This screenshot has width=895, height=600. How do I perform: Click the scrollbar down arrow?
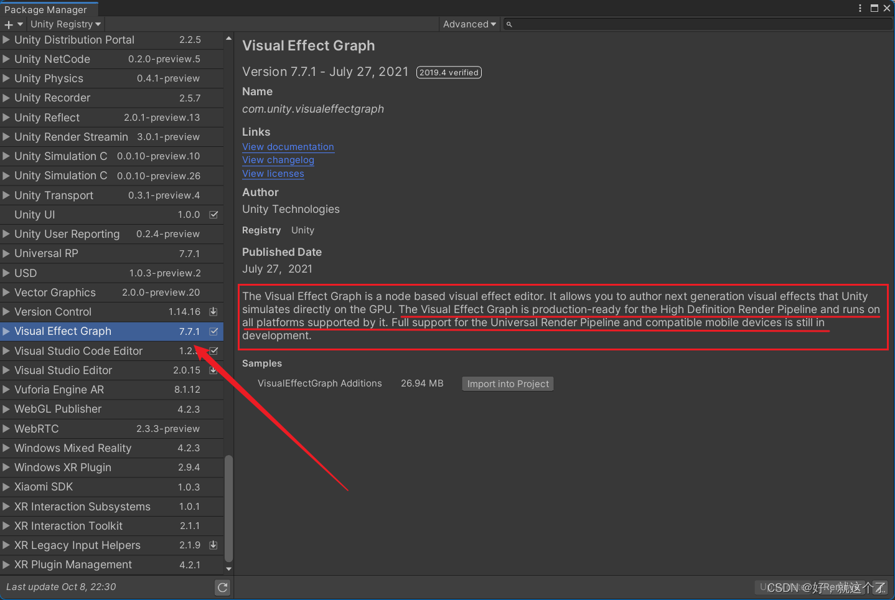pyautogui.click(x=228, y=568)
